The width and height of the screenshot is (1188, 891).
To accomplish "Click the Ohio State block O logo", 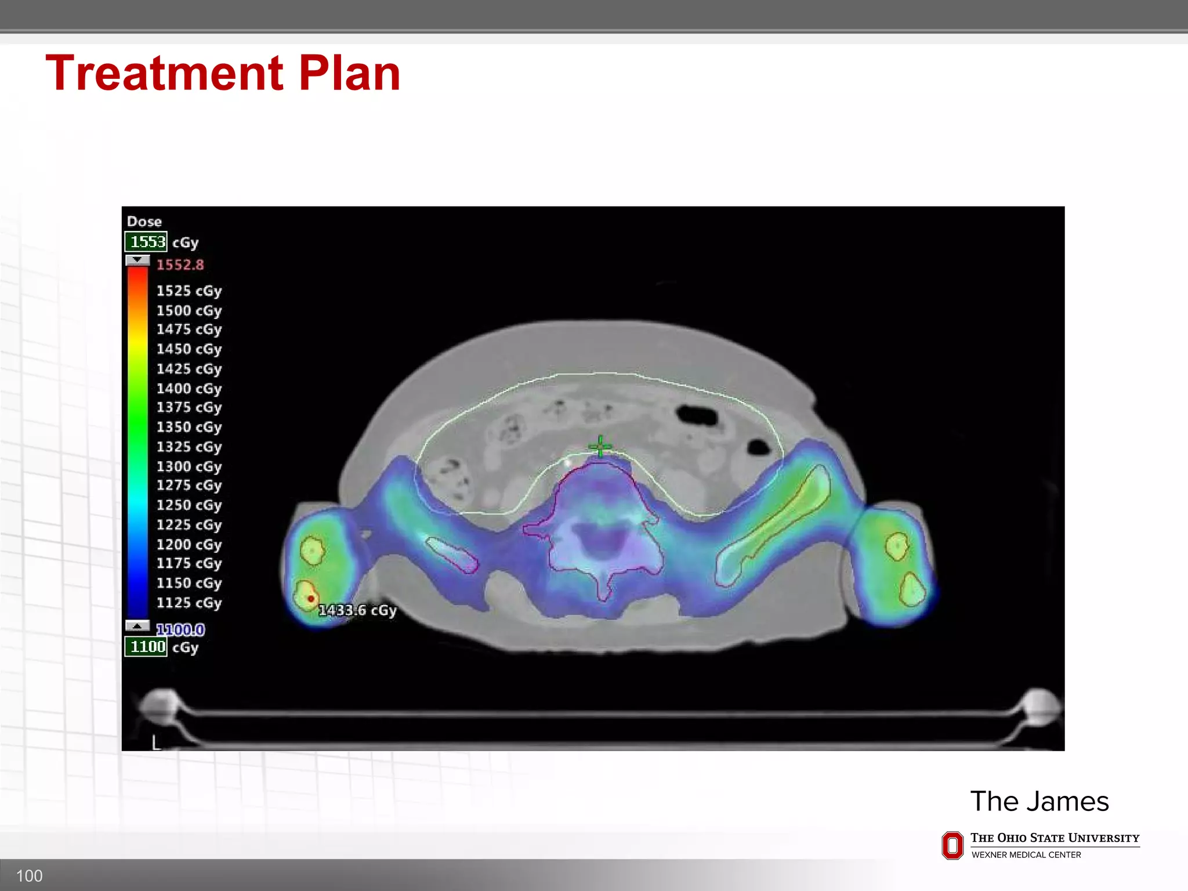I will pos(952,845).
